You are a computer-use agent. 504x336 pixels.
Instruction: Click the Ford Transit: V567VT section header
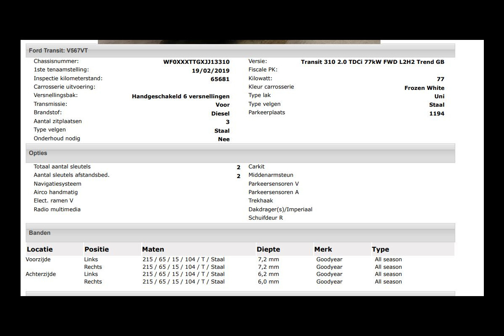[x=58, y=50]
